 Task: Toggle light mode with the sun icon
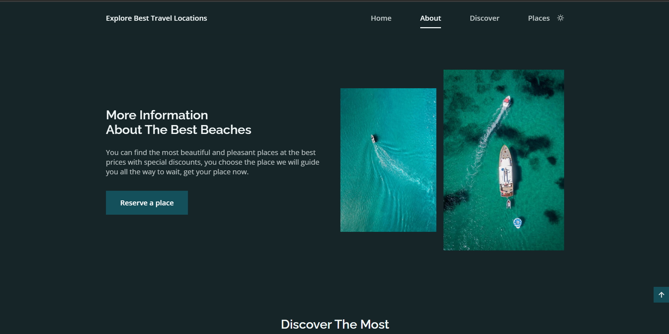pos(560,18)
